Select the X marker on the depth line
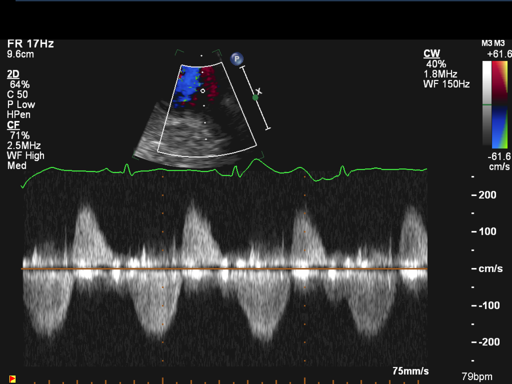 pyautogui.click(x=259, y=92)
